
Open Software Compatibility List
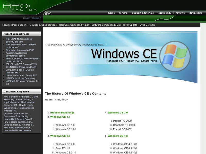click(x=106, y=25)
